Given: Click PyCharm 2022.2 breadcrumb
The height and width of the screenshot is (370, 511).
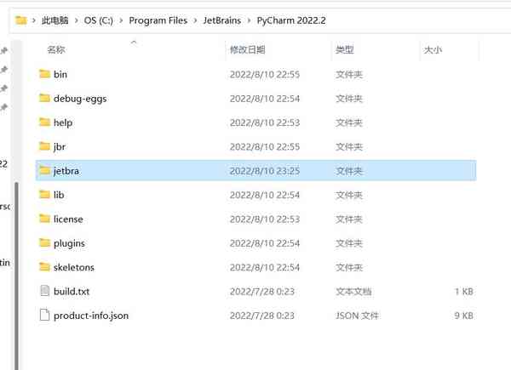Looking at the screenshot, I should 291,20.
